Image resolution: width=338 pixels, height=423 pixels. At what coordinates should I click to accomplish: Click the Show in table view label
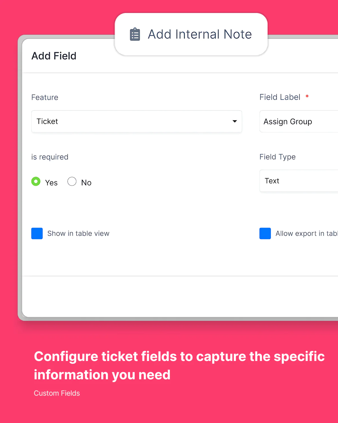click(x=78, y=233)
